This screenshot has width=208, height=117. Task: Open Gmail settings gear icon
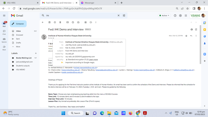[180, 16]
